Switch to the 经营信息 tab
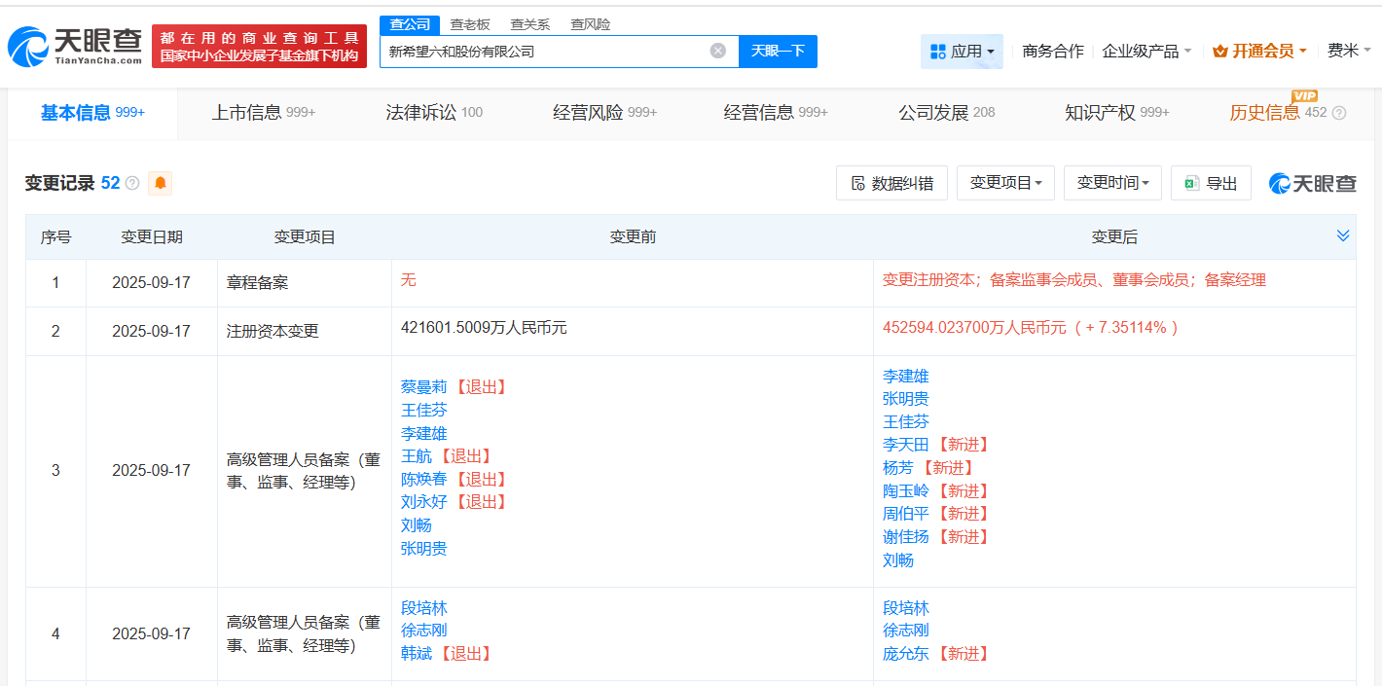The height and width of the screenshot is (686, 1382). click(x=776, y=113)
